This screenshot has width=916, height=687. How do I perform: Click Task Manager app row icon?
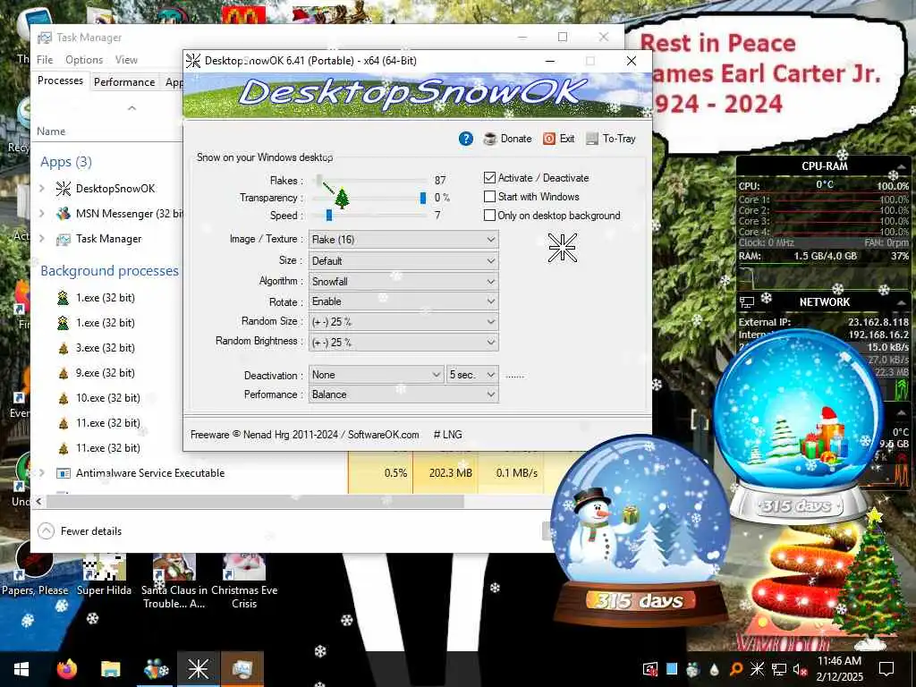coord(64,239)
